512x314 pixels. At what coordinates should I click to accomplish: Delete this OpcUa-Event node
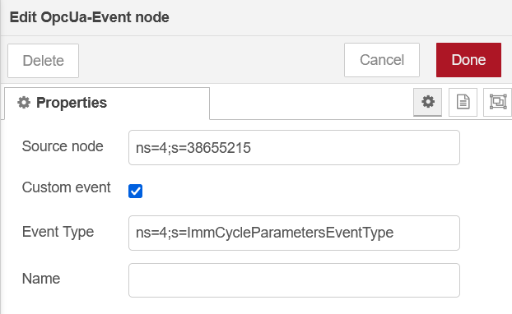(x=43, y=61)
